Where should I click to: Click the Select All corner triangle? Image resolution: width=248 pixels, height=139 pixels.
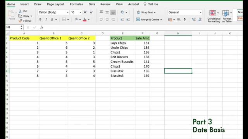point(7,34)
